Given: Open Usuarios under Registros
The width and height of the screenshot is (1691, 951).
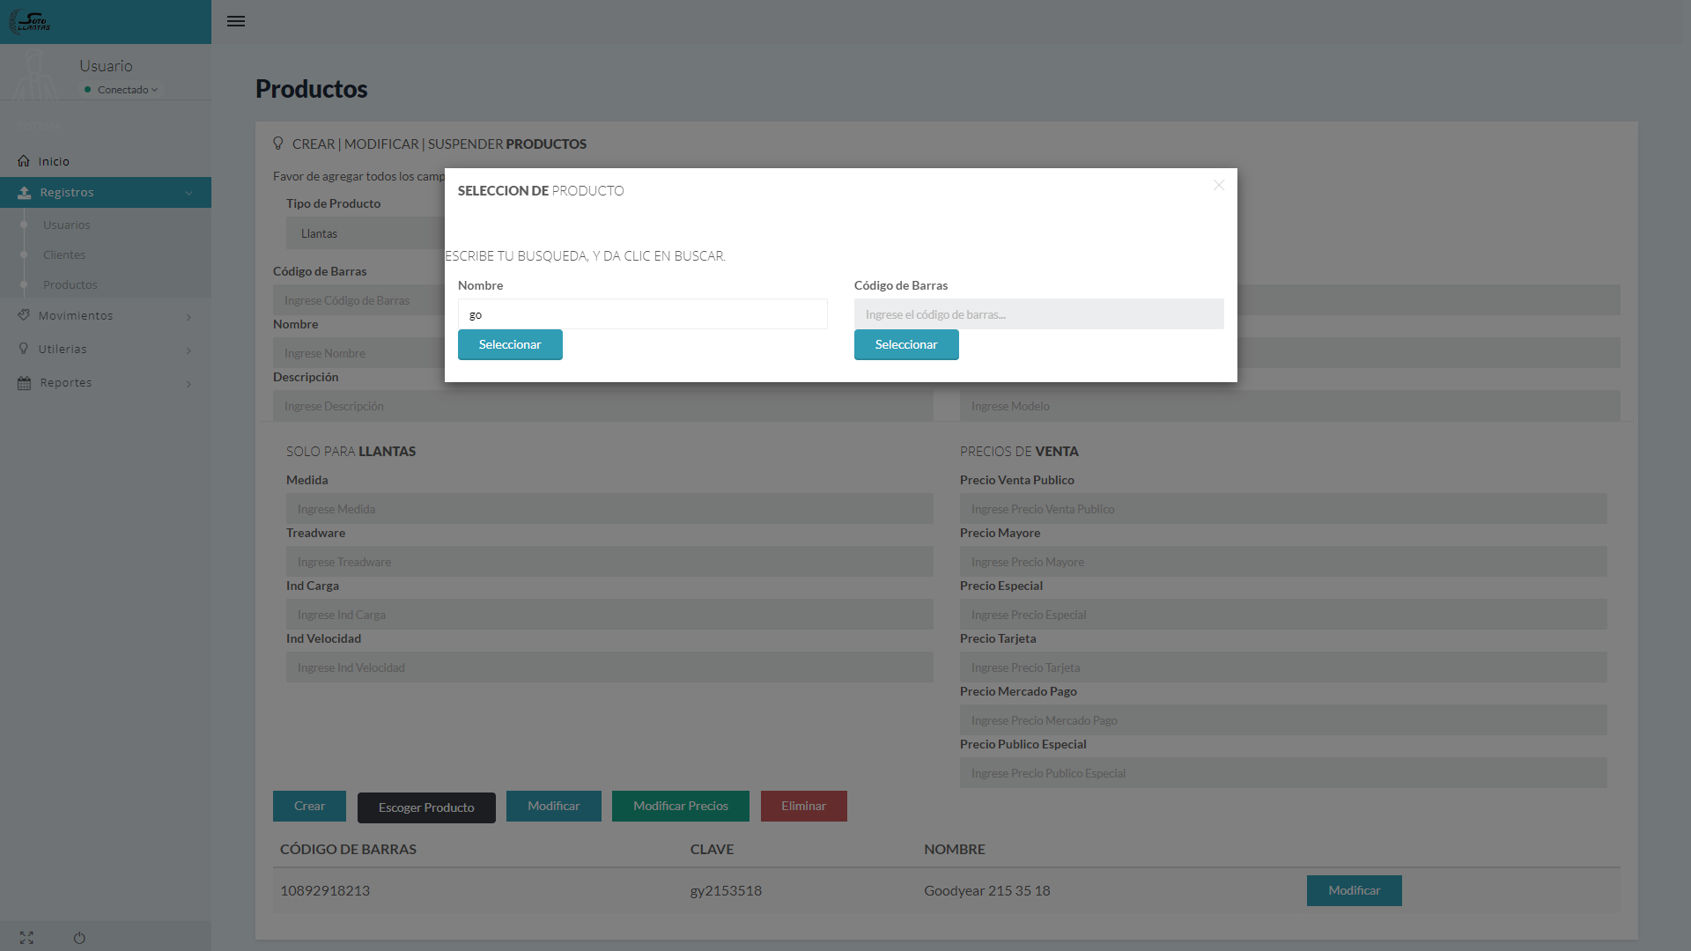Looking at the screenshot, I should [x=67, y=225].
